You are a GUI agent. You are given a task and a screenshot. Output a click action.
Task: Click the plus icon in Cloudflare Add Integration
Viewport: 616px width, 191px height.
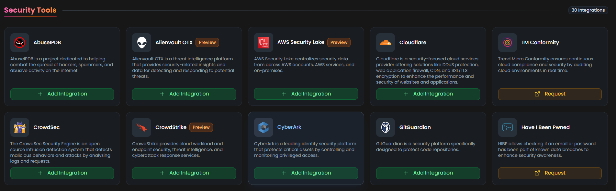(x=406, y=94)
